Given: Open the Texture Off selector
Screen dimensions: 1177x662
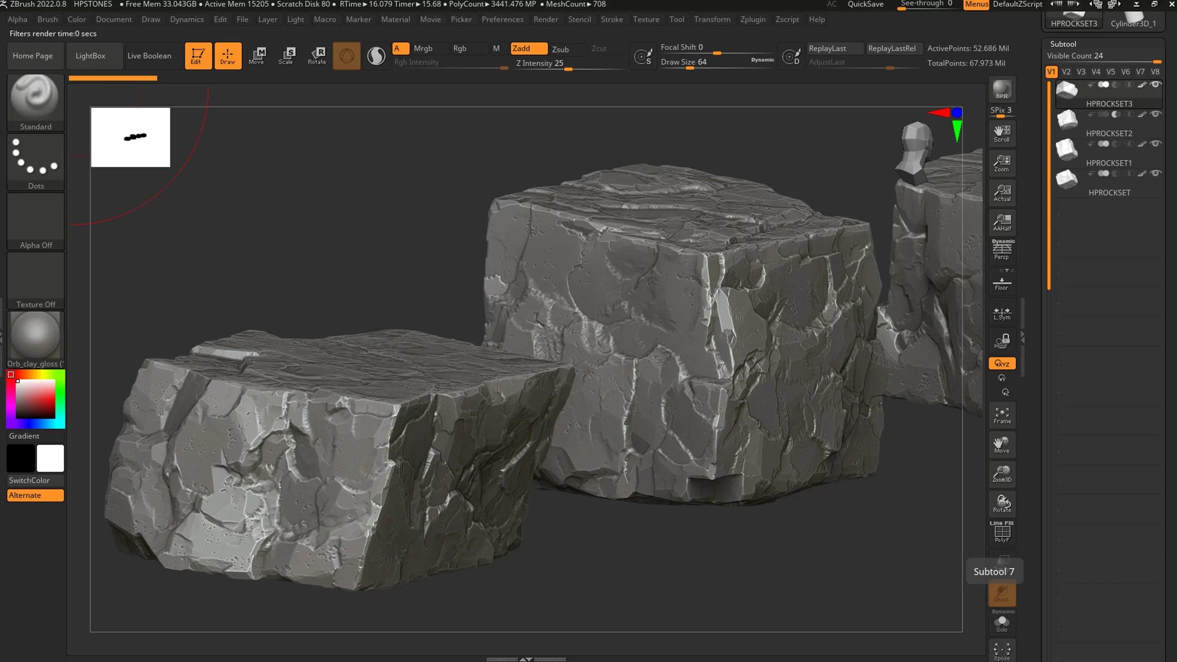Looking at the screenshot, I should pyautogui.click(x=35, y=281).
